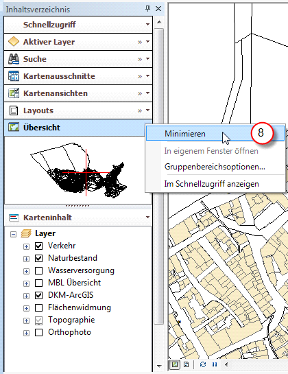Click the Karteninhalt section label
The image size is (288, 374).
coord(47,218)
